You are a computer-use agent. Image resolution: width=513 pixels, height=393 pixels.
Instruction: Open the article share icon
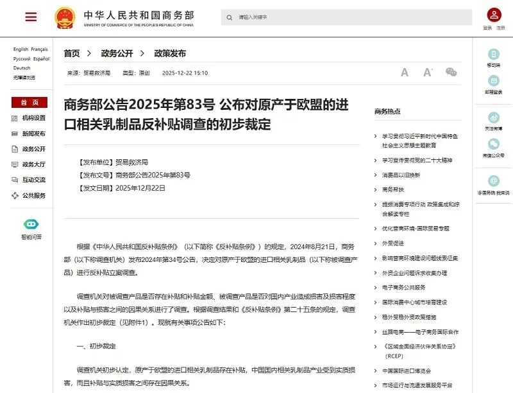[x=451, y=73]
